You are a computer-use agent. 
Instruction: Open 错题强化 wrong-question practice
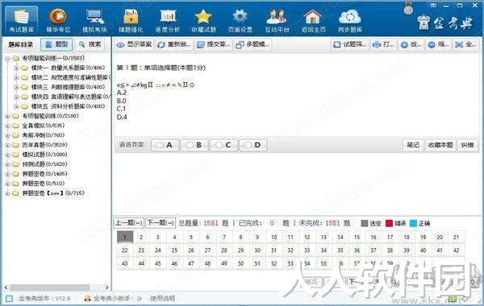coord(131,21)
